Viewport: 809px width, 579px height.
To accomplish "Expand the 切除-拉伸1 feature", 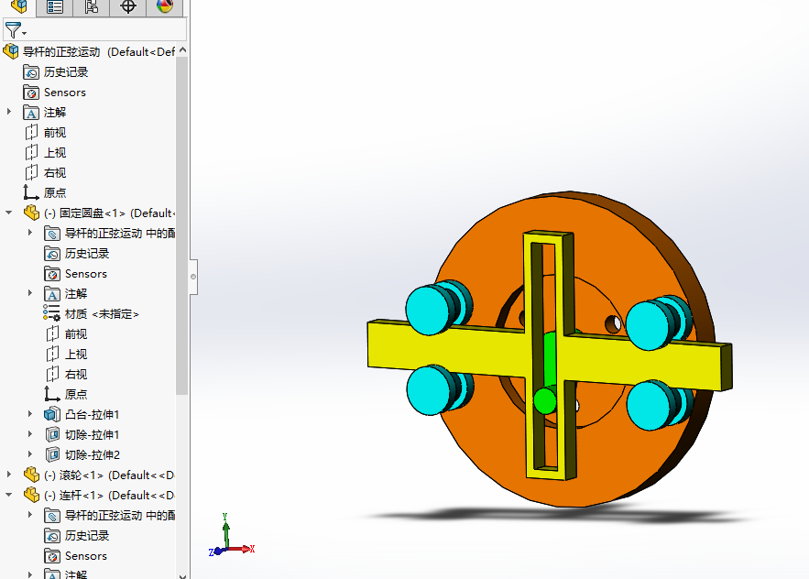I will pyautogui.click(x=30, y=434).
